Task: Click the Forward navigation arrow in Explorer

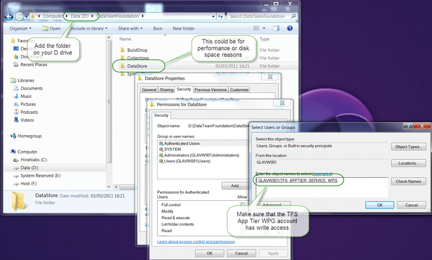Action: pyautogui.click(x=19, y=17)
